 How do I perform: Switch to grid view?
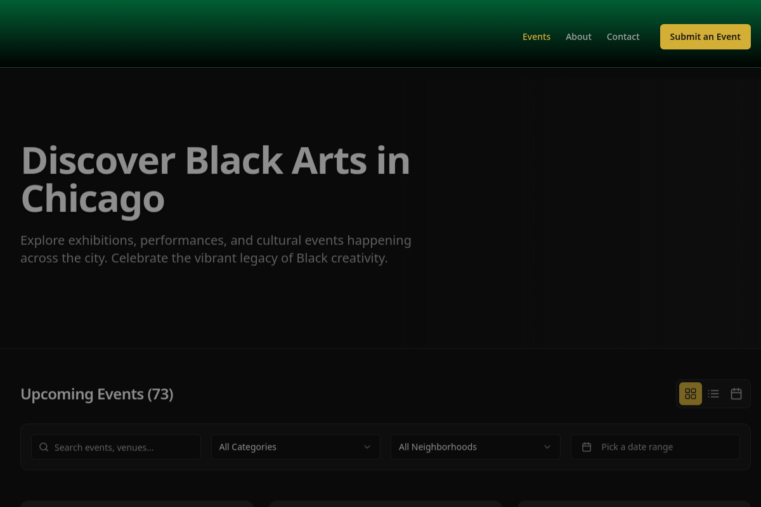[691, 394]
